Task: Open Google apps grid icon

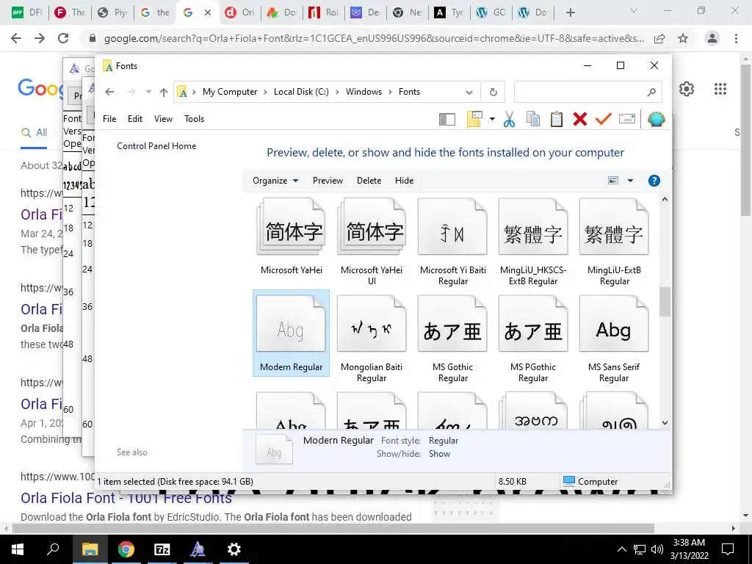Action: click(720, 89)
